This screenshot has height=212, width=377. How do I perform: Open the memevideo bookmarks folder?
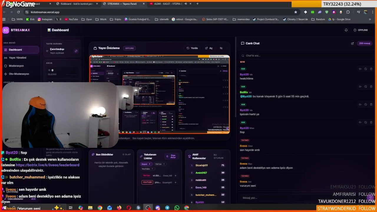pyautogui.click(x=241, y=19)
